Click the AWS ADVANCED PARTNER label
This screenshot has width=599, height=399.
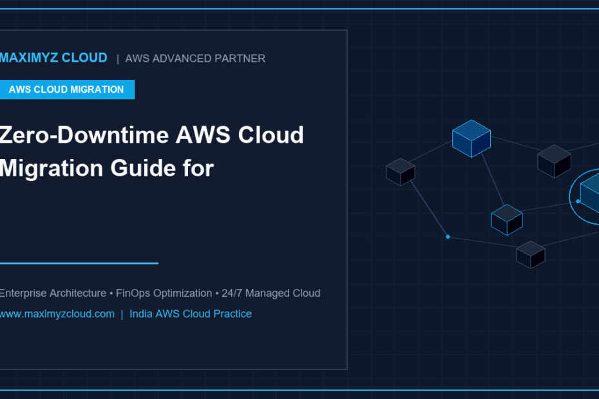click(x=195, y=59)
